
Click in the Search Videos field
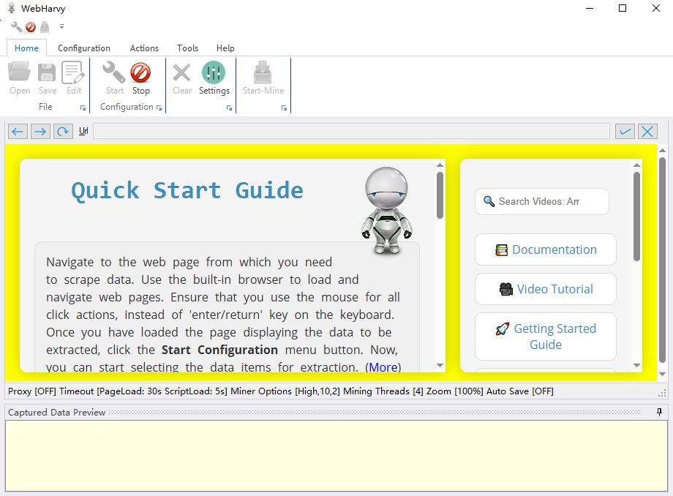pos(542,201)
